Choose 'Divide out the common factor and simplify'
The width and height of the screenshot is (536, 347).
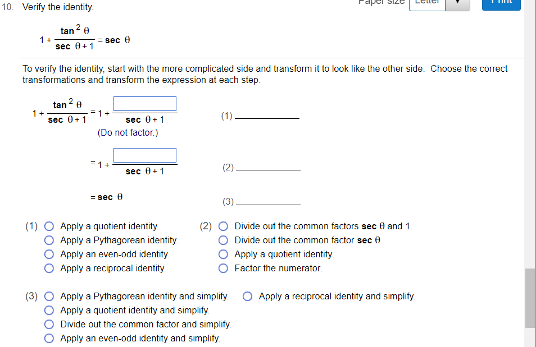49,324
